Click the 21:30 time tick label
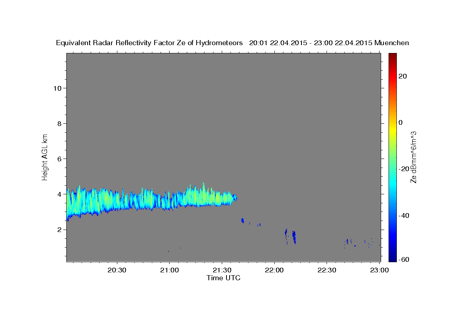This screenshot has height=314, width=471. click(222, 270)
